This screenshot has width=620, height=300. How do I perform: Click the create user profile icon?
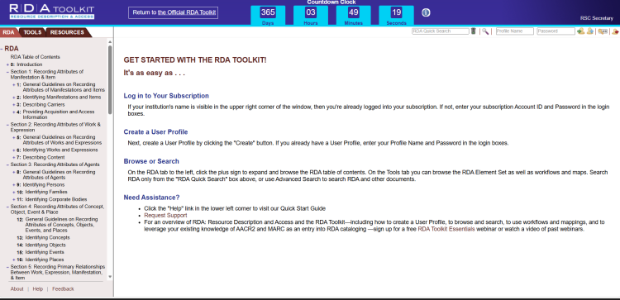(590, 31)
